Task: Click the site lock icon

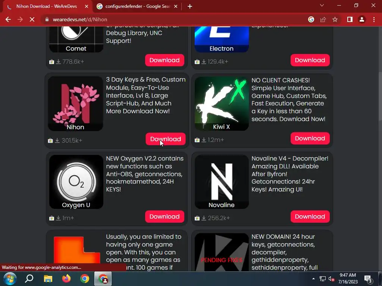Action: pyautogui.click(x=47, y=19)
